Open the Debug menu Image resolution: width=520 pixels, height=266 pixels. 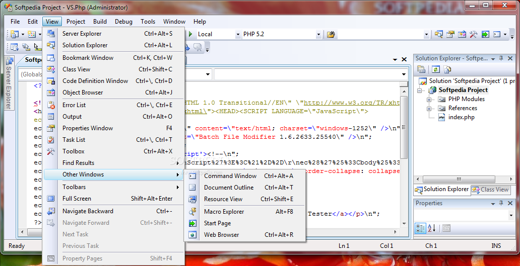tap(123, 22)
